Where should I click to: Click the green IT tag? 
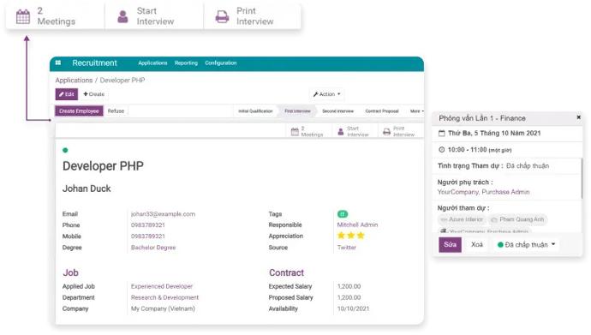click(343, 214)
